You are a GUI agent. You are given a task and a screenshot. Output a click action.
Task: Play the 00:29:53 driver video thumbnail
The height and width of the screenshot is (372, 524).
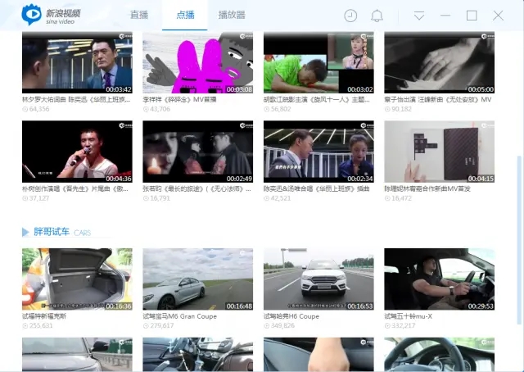tap(439, 279)
